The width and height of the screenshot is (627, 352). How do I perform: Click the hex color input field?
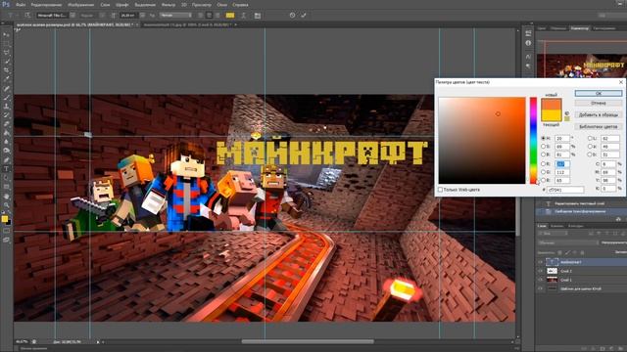pyautogui.click(x=565, y=190)
